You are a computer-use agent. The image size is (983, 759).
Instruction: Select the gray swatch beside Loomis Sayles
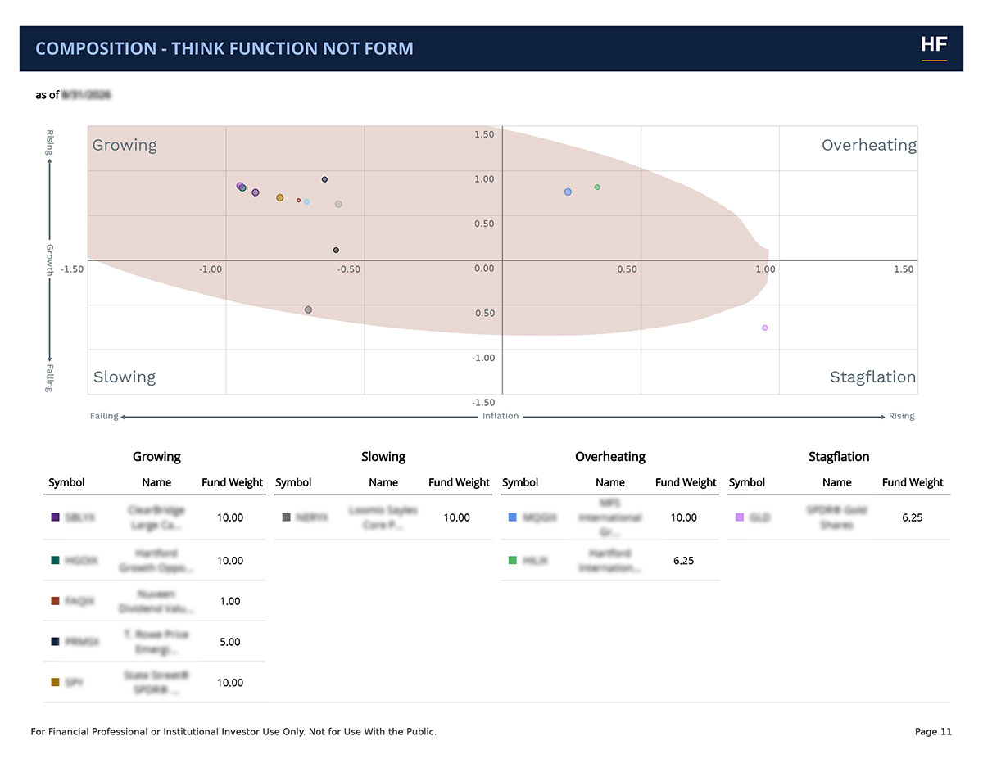(x=286, y=517)
